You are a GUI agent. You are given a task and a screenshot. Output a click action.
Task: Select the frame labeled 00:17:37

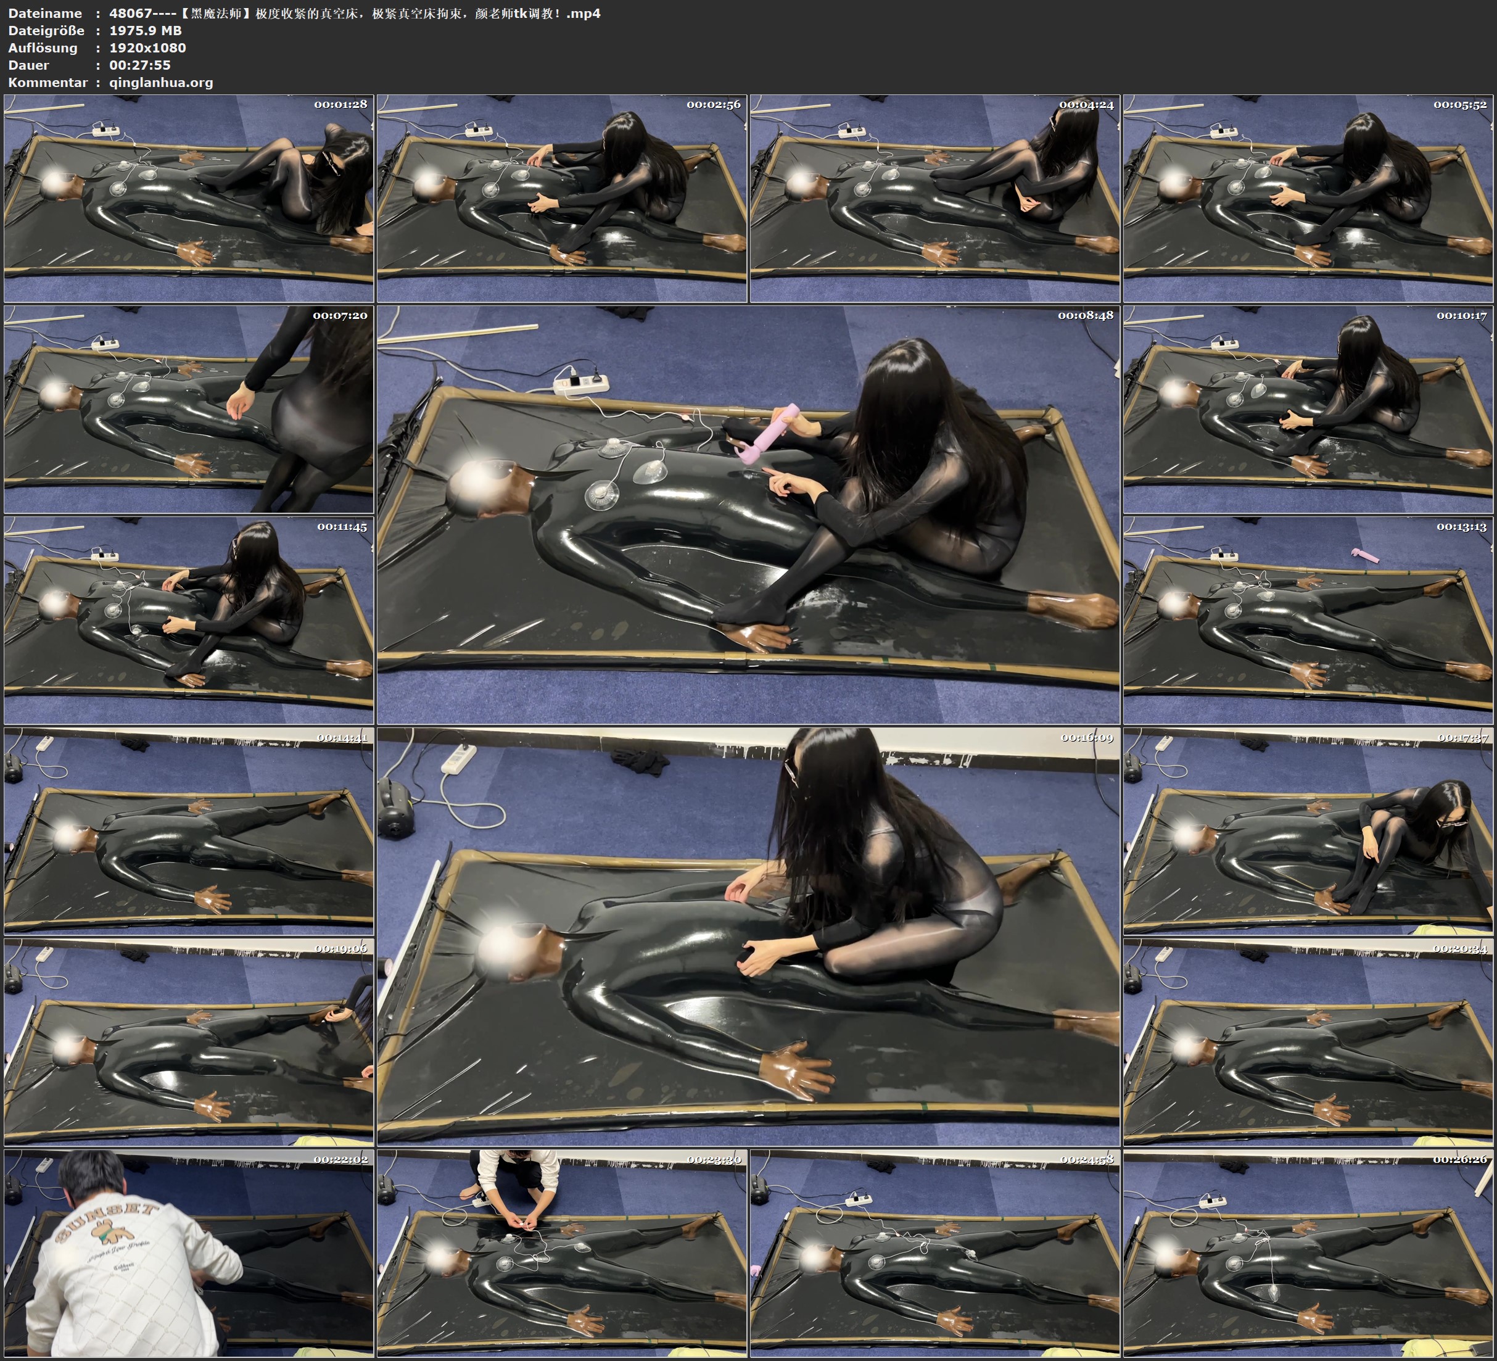pos(1308,830)
